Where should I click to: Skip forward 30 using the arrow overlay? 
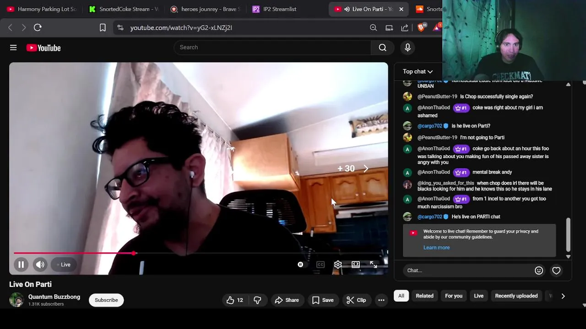pos(366,169)
